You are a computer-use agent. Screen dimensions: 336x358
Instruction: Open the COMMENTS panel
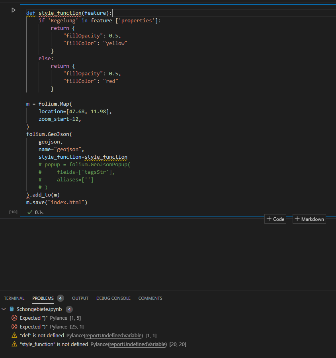coord(150,298)
